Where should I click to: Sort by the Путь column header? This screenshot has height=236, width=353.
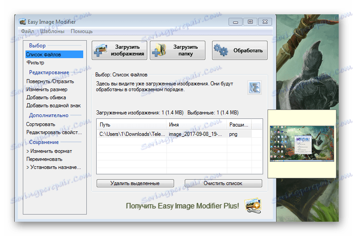(132, 124)
